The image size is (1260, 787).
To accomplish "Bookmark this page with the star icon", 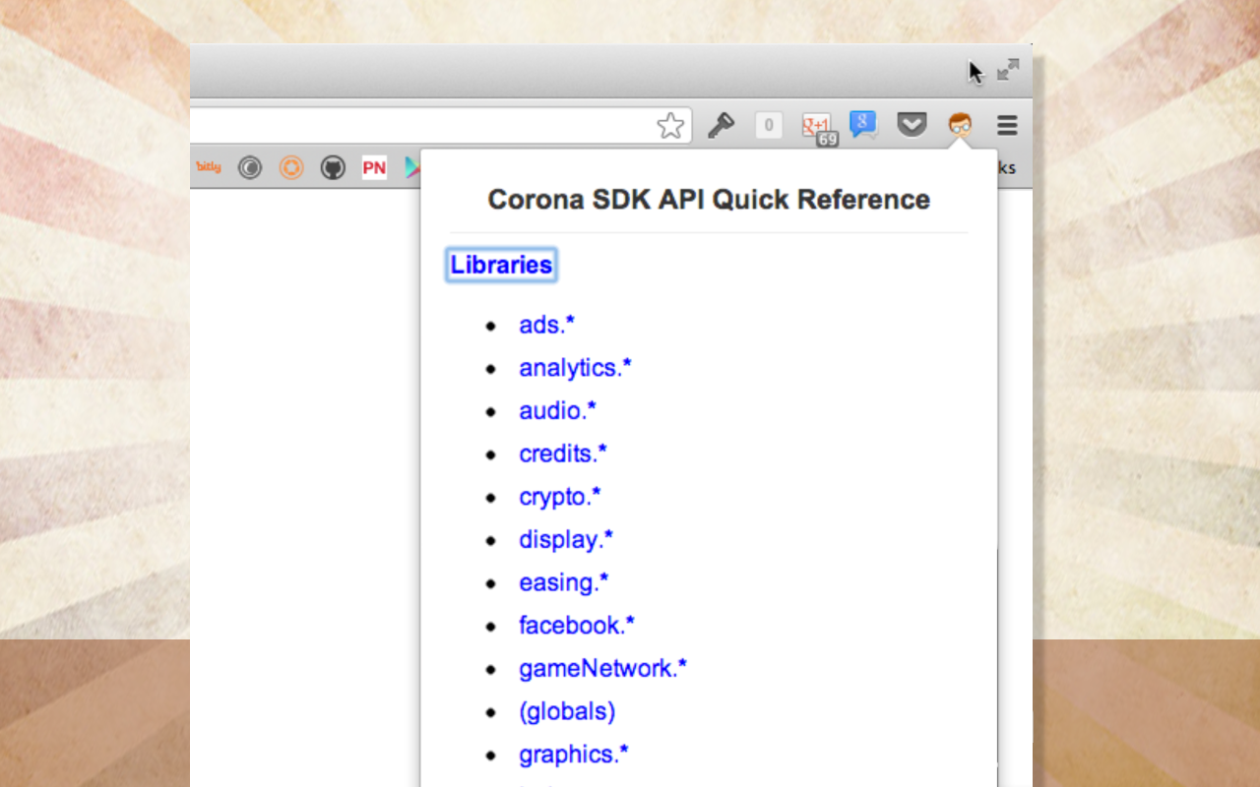I will [x=670, y=126].
